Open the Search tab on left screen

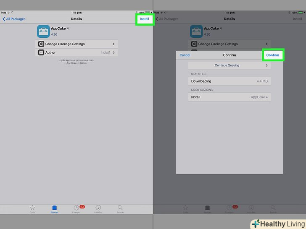[120, 209]
